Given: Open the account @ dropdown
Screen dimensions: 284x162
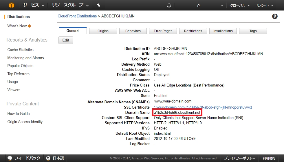Looking at the screenshot, I should point(210,6).
